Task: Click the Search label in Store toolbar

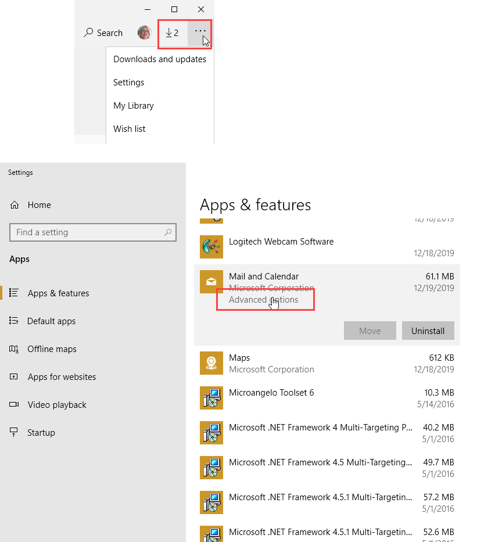Action: tap(110, 33)
